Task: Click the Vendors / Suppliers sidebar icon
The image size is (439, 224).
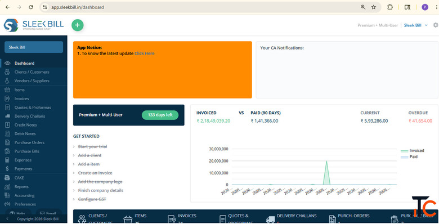Action: click(x=7, y=80)
